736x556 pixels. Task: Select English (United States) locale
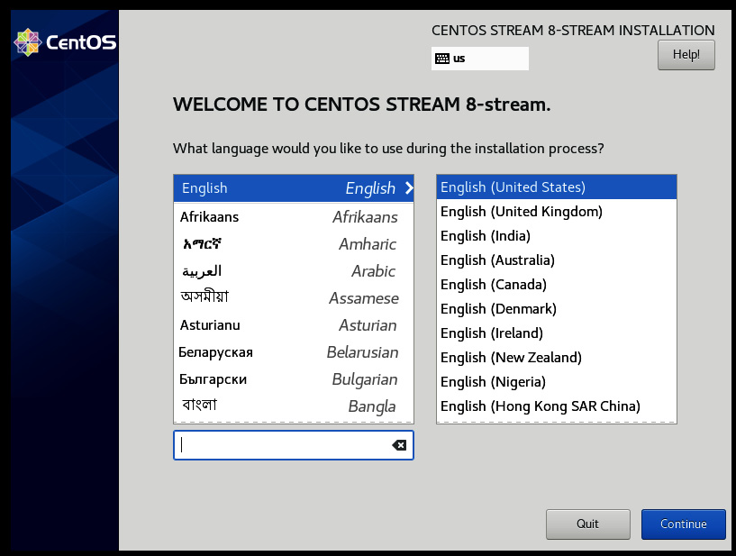click(556, 187)
